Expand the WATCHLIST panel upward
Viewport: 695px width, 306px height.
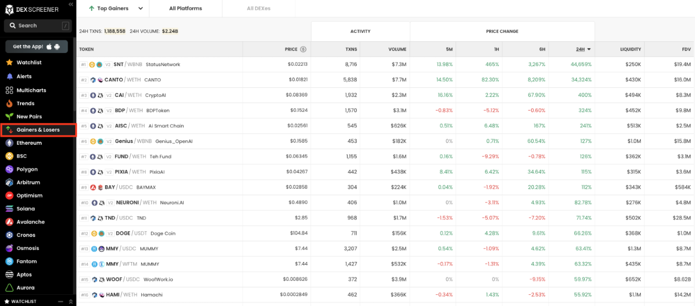coord(70,301)
